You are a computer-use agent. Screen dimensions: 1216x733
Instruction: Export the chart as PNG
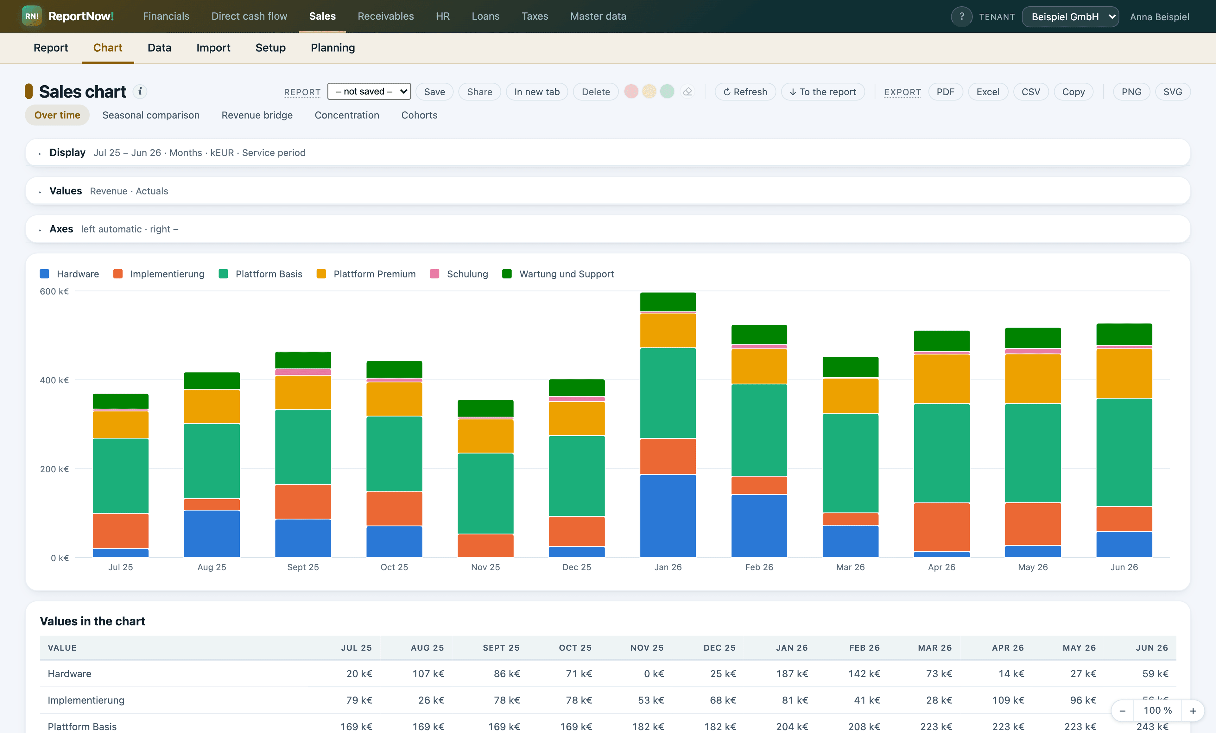click(1131, 92)
